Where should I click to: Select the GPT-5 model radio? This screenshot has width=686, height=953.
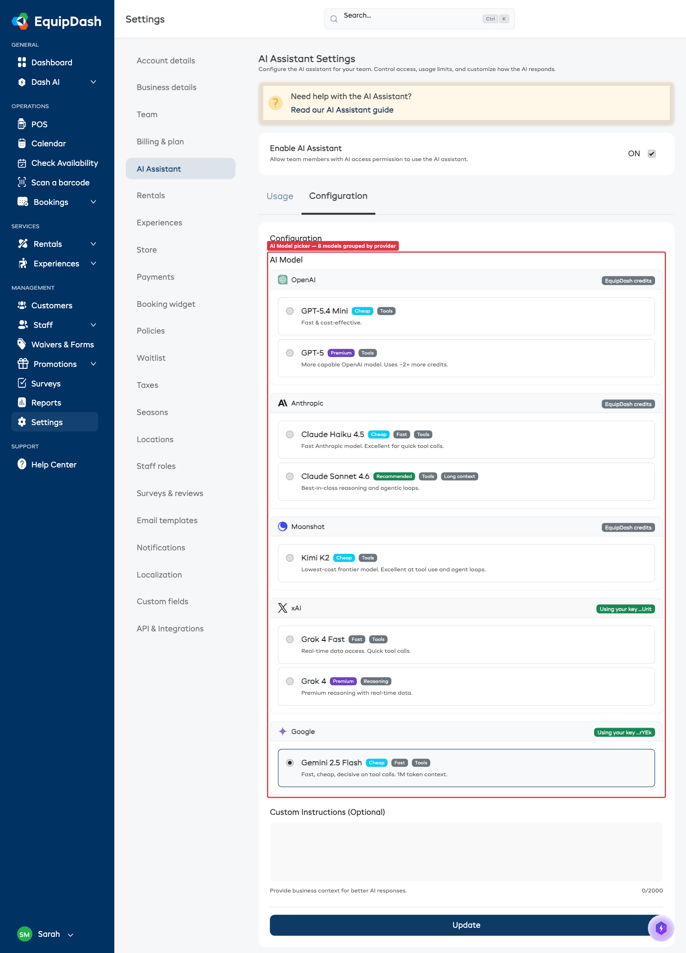coord(290,353)
